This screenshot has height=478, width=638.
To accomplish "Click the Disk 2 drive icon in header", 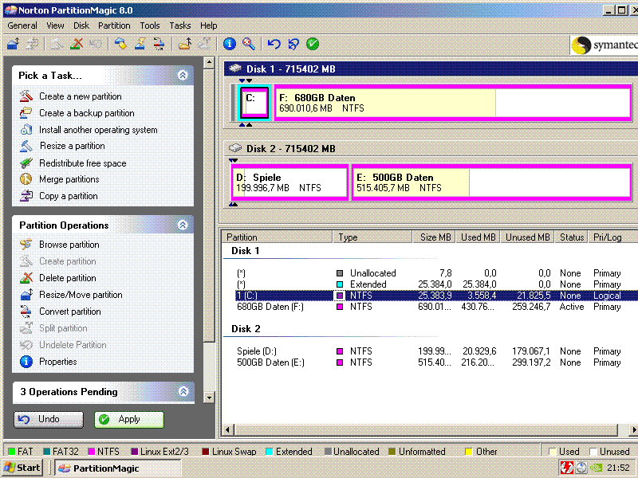I will tap(235, 148).
